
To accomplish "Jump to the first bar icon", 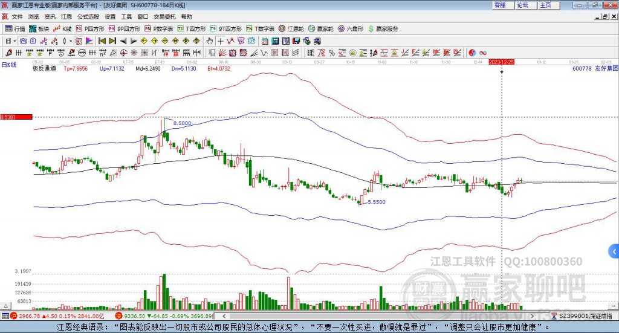I will pos(102,41).
